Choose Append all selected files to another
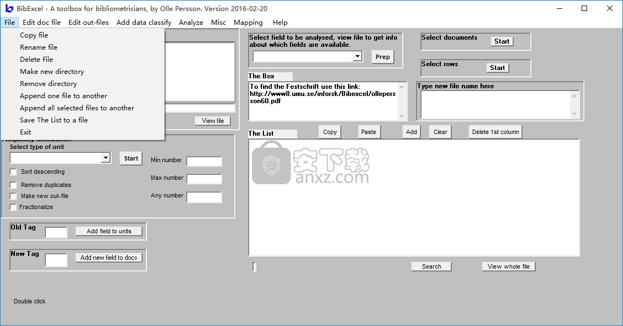Screen dimensions: 623x326 pos(83,108)
